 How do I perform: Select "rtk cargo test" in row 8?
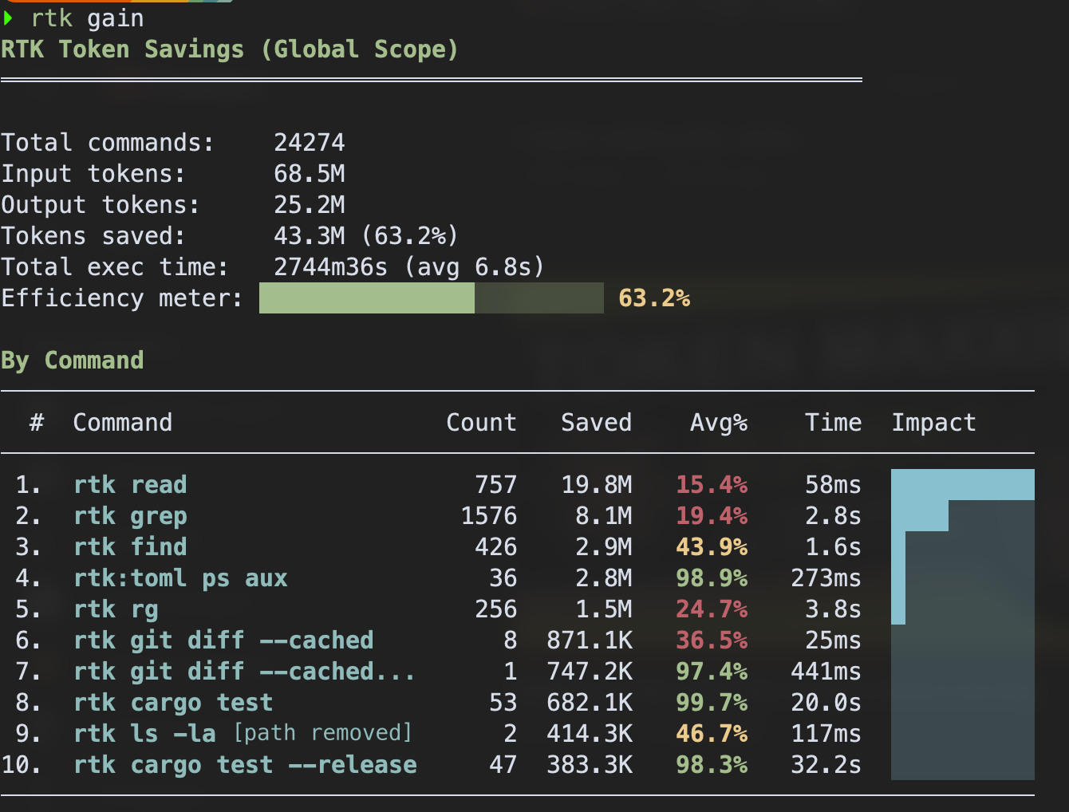click(173, 703)
